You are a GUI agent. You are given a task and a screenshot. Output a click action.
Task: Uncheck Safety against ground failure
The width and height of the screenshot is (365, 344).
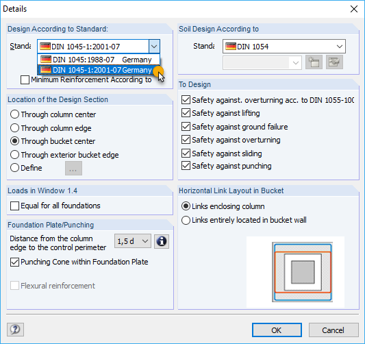(186, 127)
